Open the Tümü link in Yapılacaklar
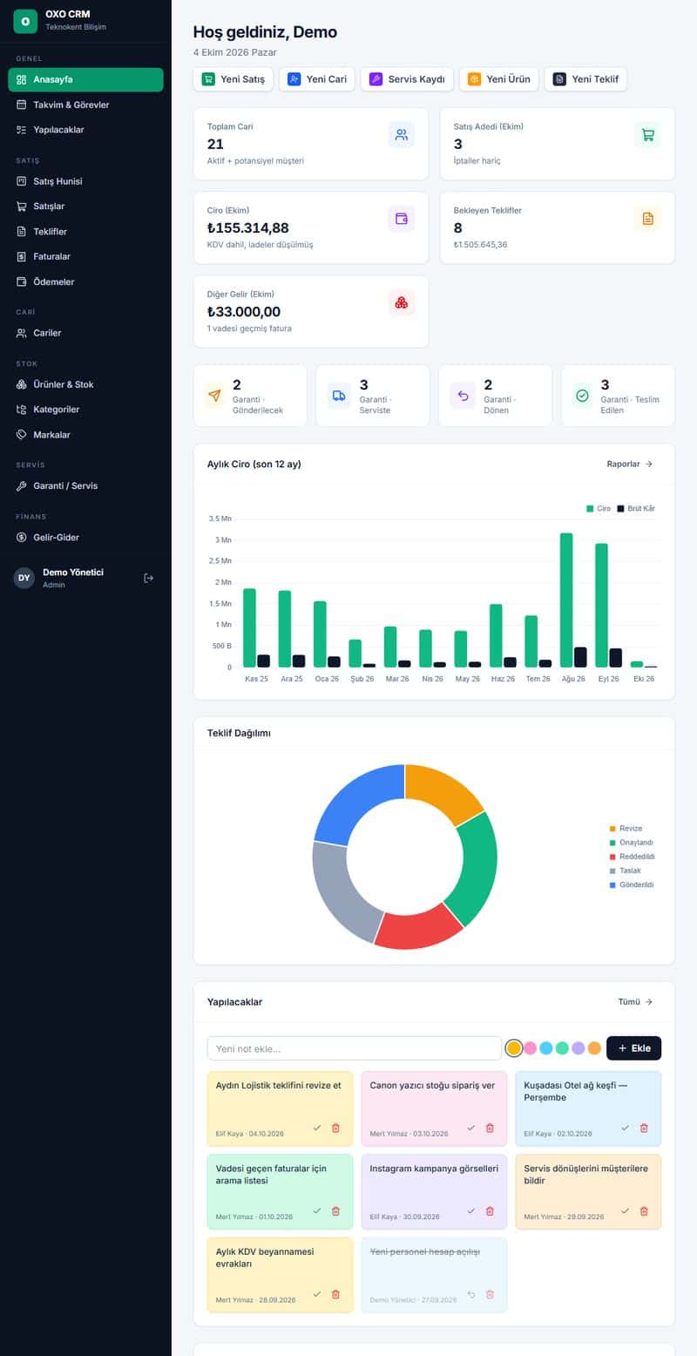The height and width of the screenshot is (1356, 697). (x=635, y=1002)
